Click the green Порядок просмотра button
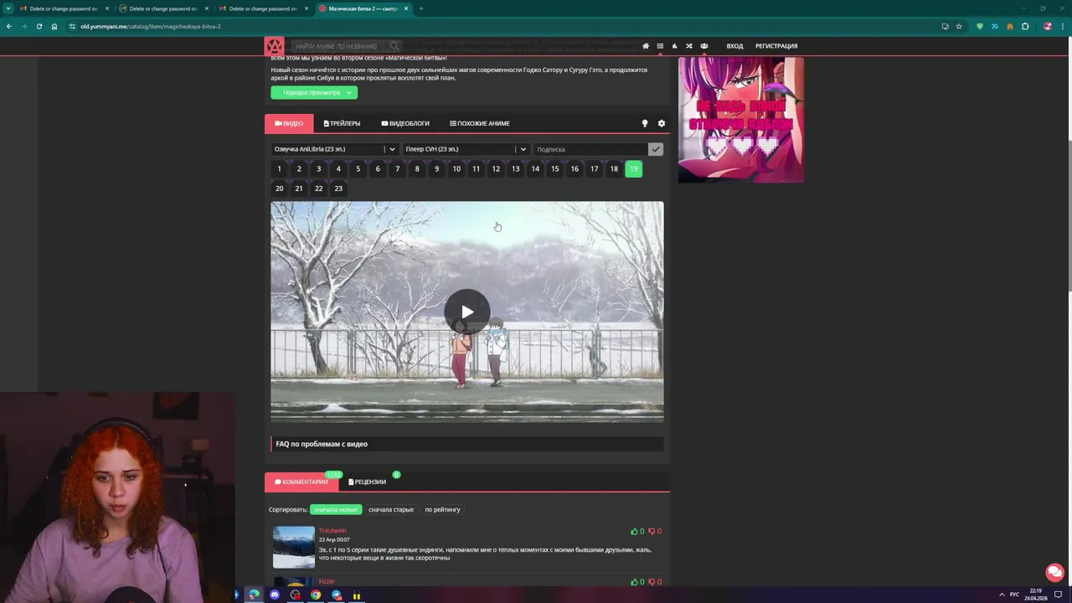 pos(314,92)
